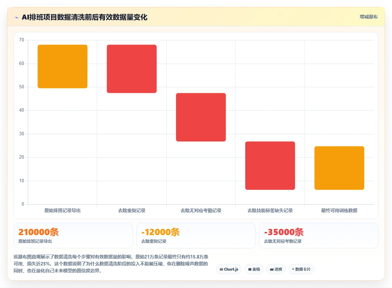Click the orange 最终可用训练数据 bar
Screen dimensions: 392x288
click(x=339, y=168)
